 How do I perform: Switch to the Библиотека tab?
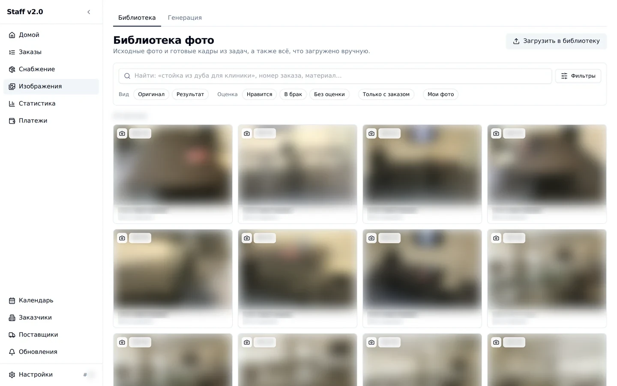pos(137,18)
